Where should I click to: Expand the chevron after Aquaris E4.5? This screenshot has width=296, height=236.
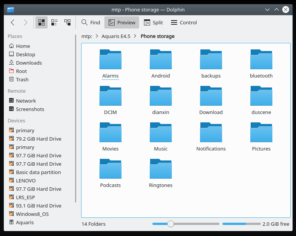tap(135, 36)
